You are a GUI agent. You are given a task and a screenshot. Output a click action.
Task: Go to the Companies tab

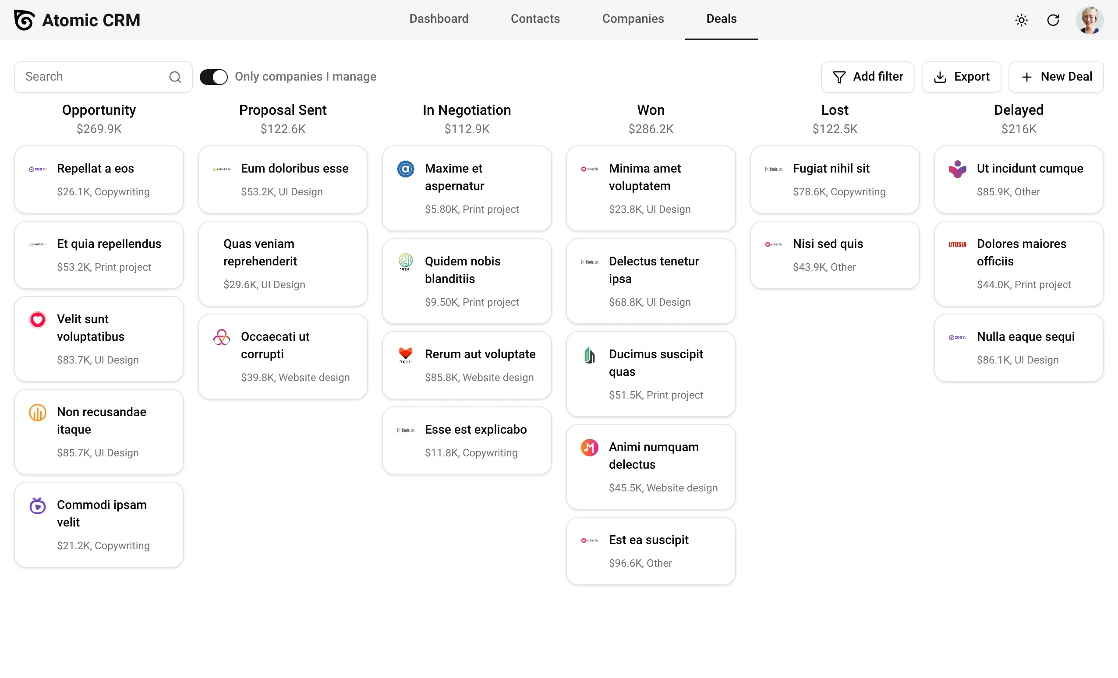tap(633, 18)
